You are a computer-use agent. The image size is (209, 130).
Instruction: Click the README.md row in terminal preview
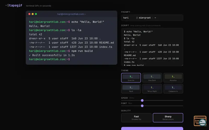coord(71,43)
